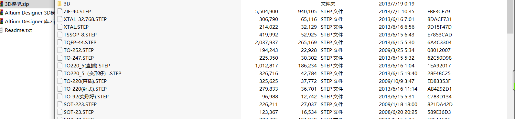Image resolution: width=515 pixels, height=119 pixels.
Task: Select SOT-23.STEP in the list
Action: 79,112
